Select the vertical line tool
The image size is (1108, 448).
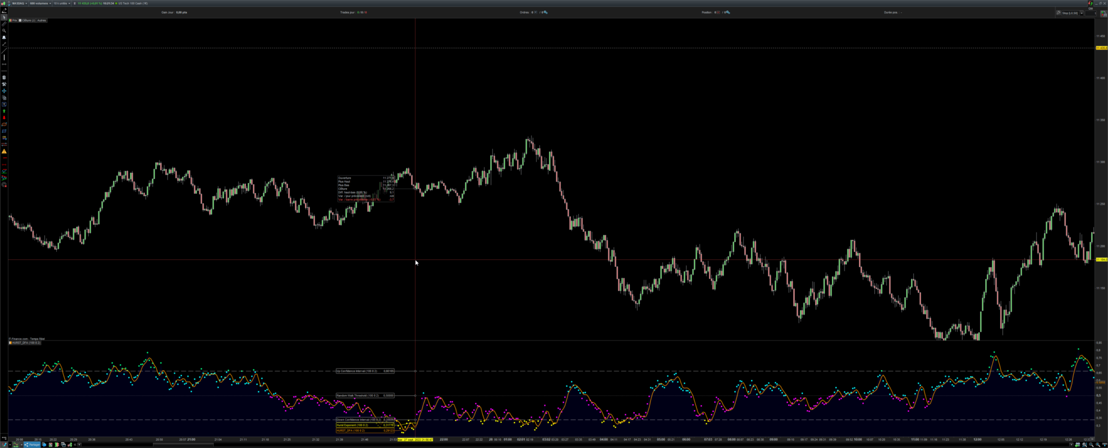[x=4, y=57]
